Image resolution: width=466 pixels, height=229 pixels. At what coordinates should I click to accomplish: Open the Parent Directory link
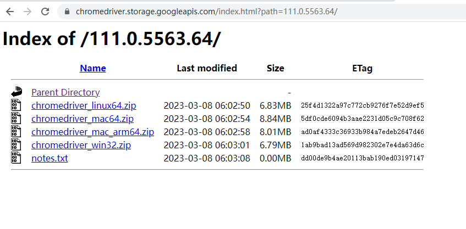(65, 92)
